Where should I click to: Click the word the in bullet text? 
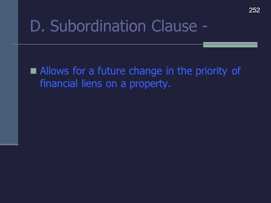(185, 71)
